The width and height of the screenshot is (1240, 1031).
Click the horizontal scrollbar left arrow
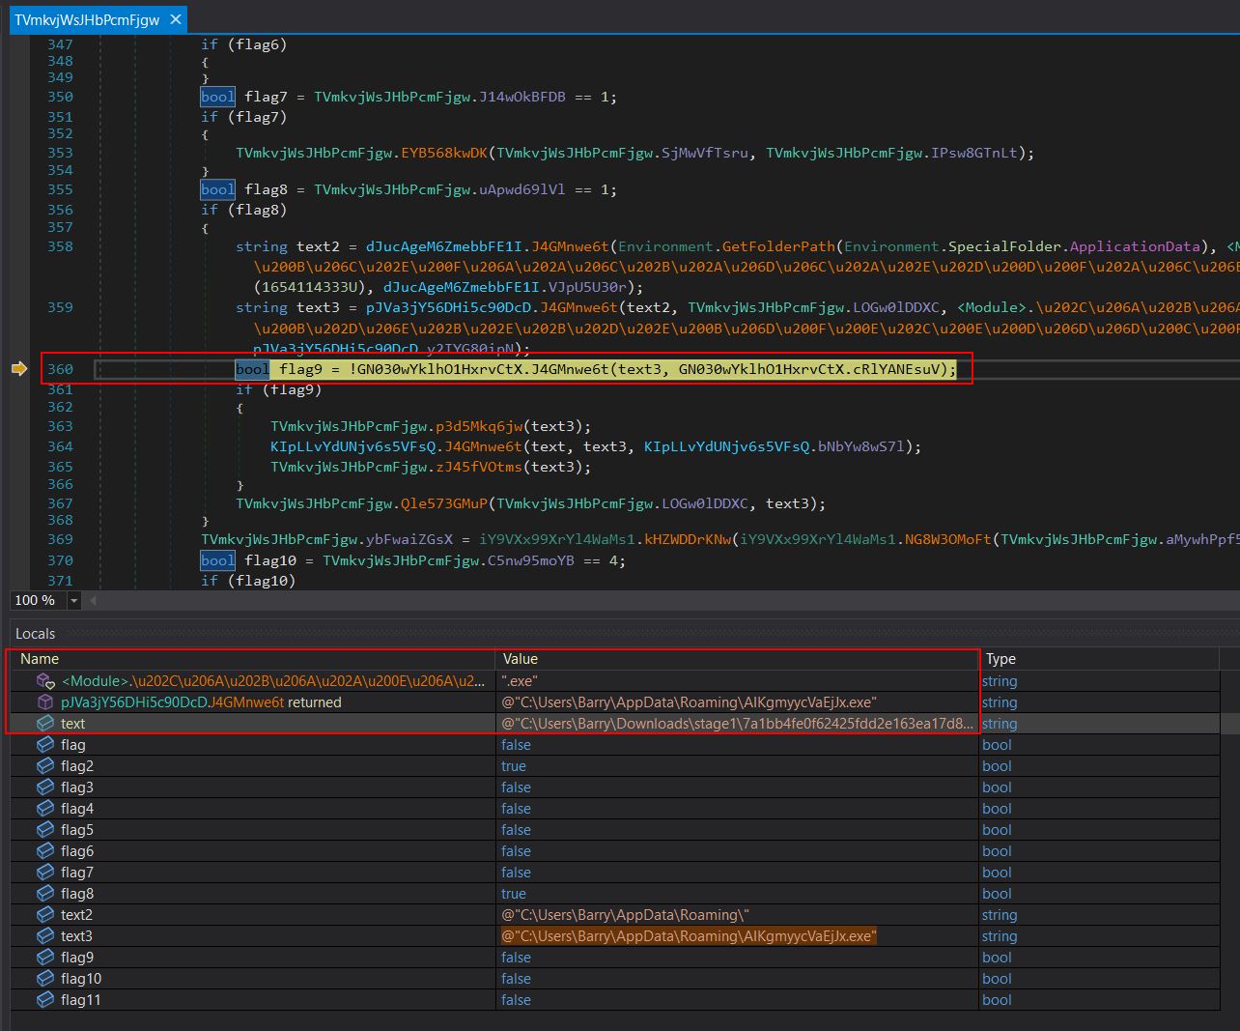coord(94,601)
